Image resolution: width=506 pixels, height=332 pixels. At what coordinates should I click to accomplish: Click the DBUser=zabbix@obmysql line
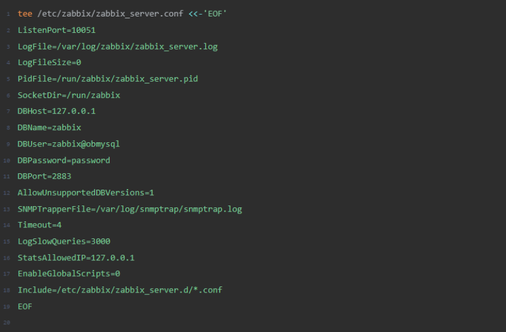click(x=68, y=144)
